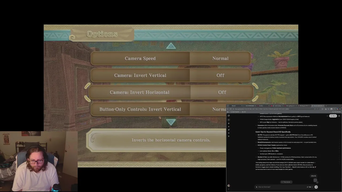Share the Grok conversation
The image size is (342, 192).
coord(333,116)
